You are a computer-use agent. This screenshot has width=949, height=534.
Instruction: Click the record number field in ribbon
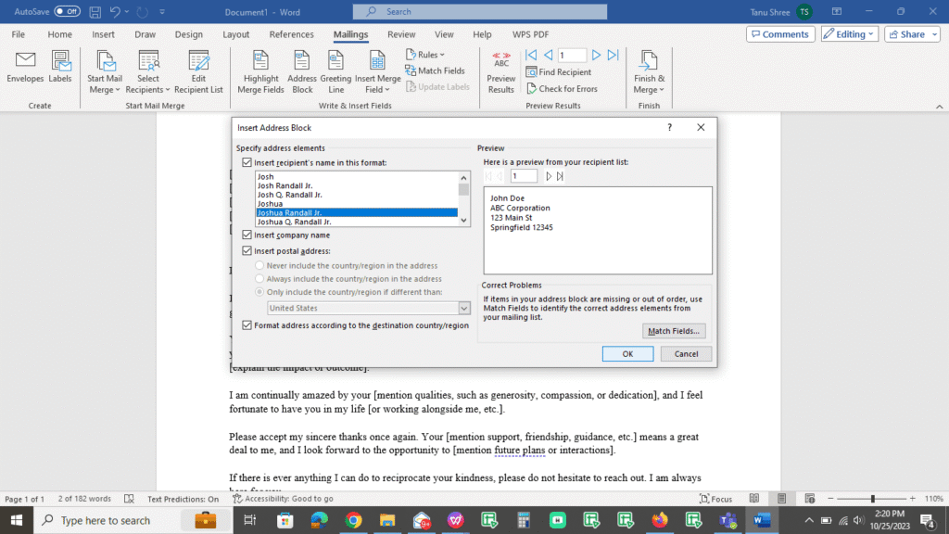572,55
